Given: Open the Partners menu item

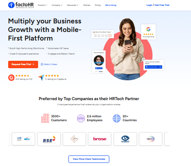Looking at the screenshot, I should 87,5.
